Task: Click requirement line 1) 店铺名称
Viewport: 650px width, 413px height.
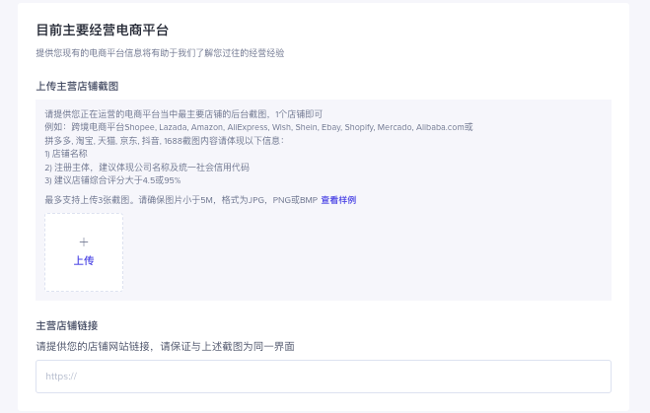Action: pyautogui.click(x=66, y=154)
